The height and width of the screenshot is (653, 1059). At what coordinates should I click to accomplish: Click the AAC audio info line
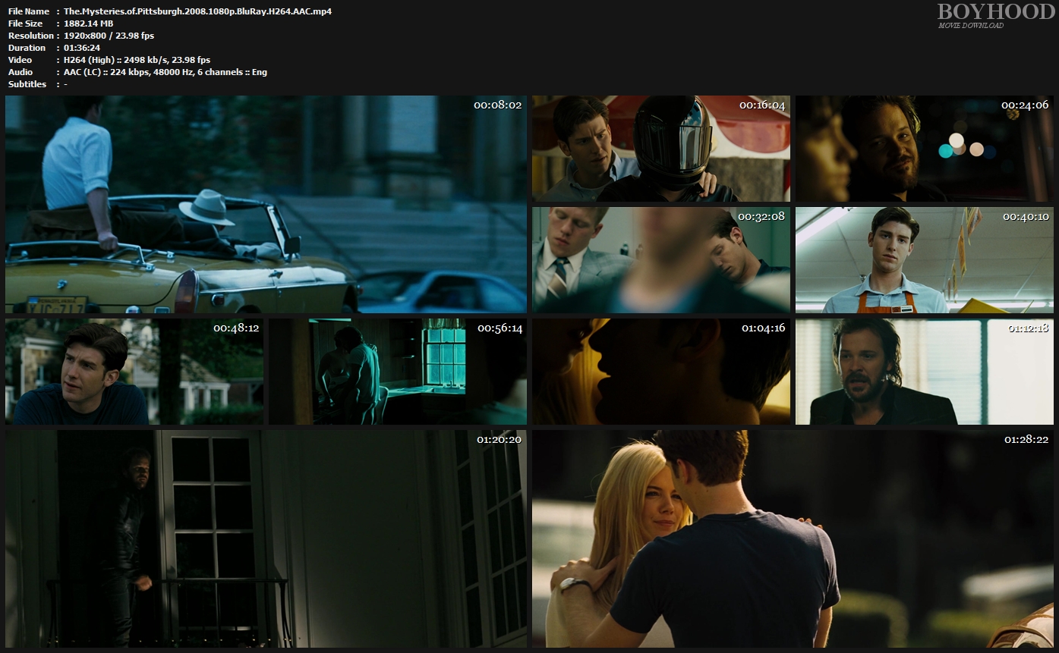click(x=165, y=72)
